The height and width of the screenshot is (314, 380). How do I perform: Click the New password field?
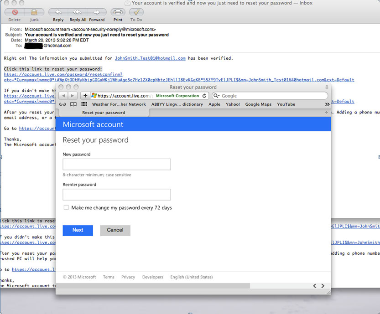coord(117,165)
